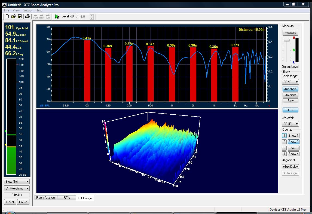Click the Align Delay button
312x214 pixels.
[x=290, y=167]
